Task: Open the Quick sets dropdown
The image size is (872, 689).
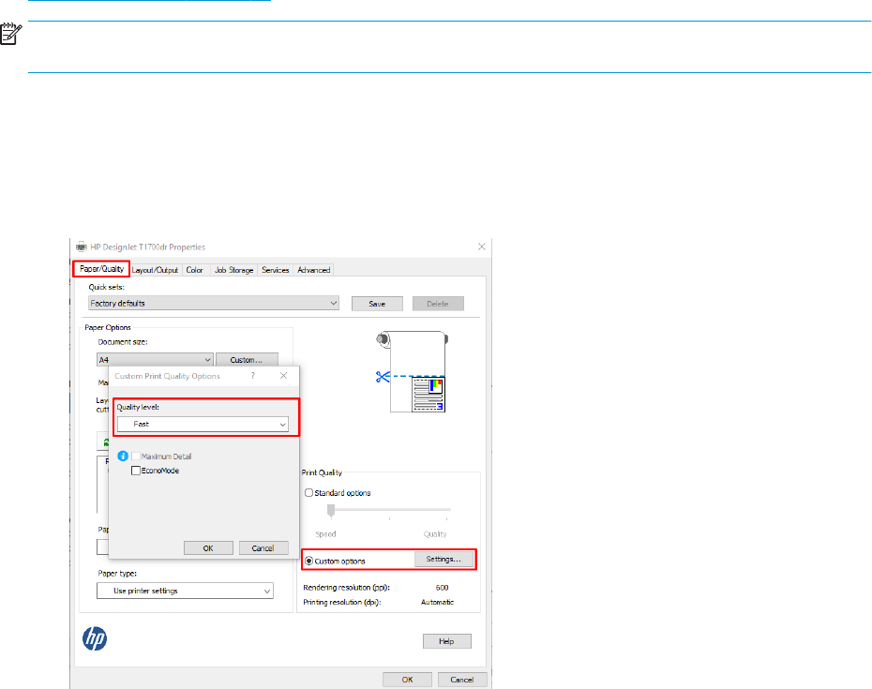Action: point(214,303)
